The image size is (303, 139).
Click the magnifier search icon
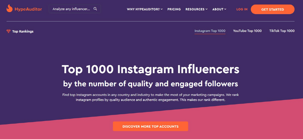(x=95, y=9)
